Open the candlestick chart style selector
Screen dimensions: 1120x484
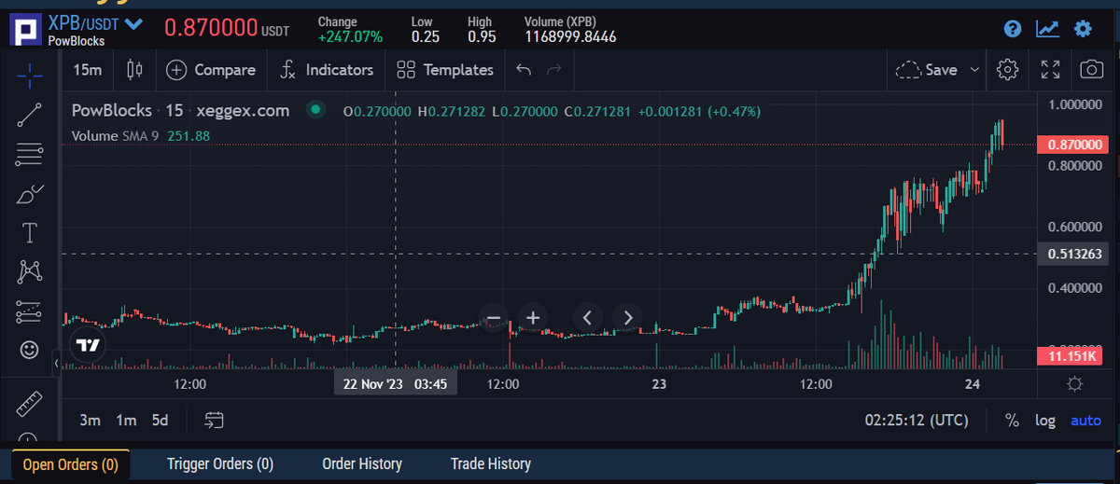tap(134, 70)
